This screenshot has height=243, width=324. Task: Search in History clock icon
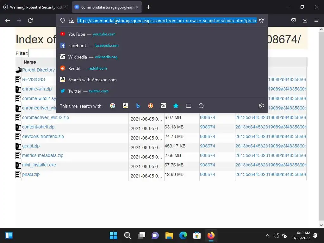tap(201, 106)
